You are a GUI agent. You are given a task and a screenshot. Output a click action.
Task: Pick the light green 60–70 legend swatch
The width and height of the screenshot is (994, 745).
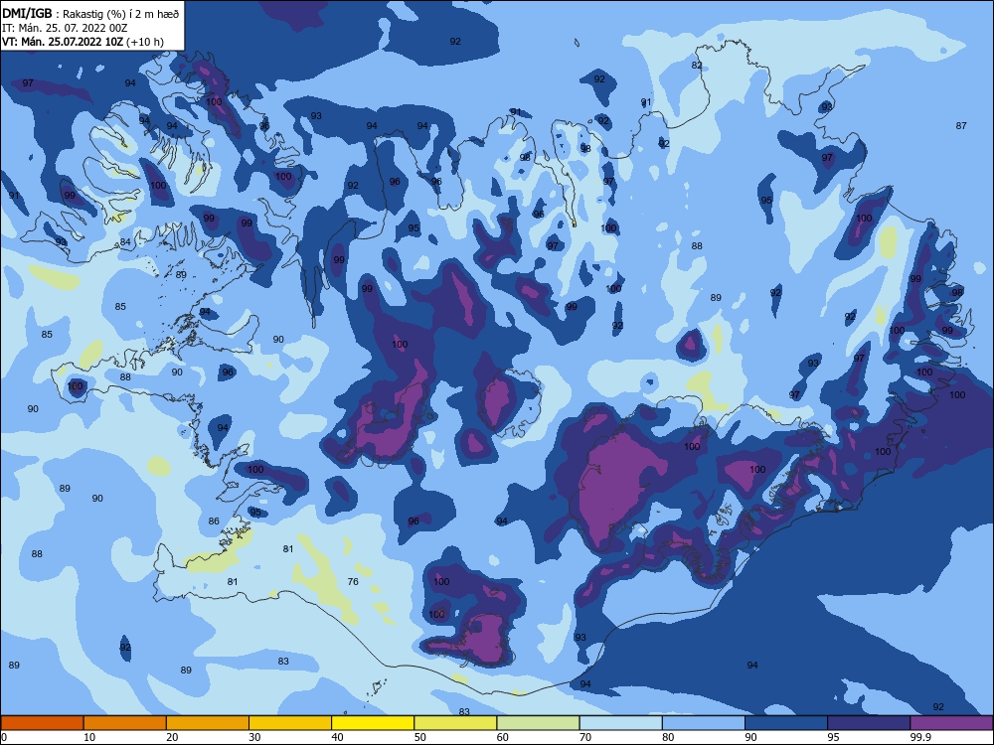tap(538, 723)
